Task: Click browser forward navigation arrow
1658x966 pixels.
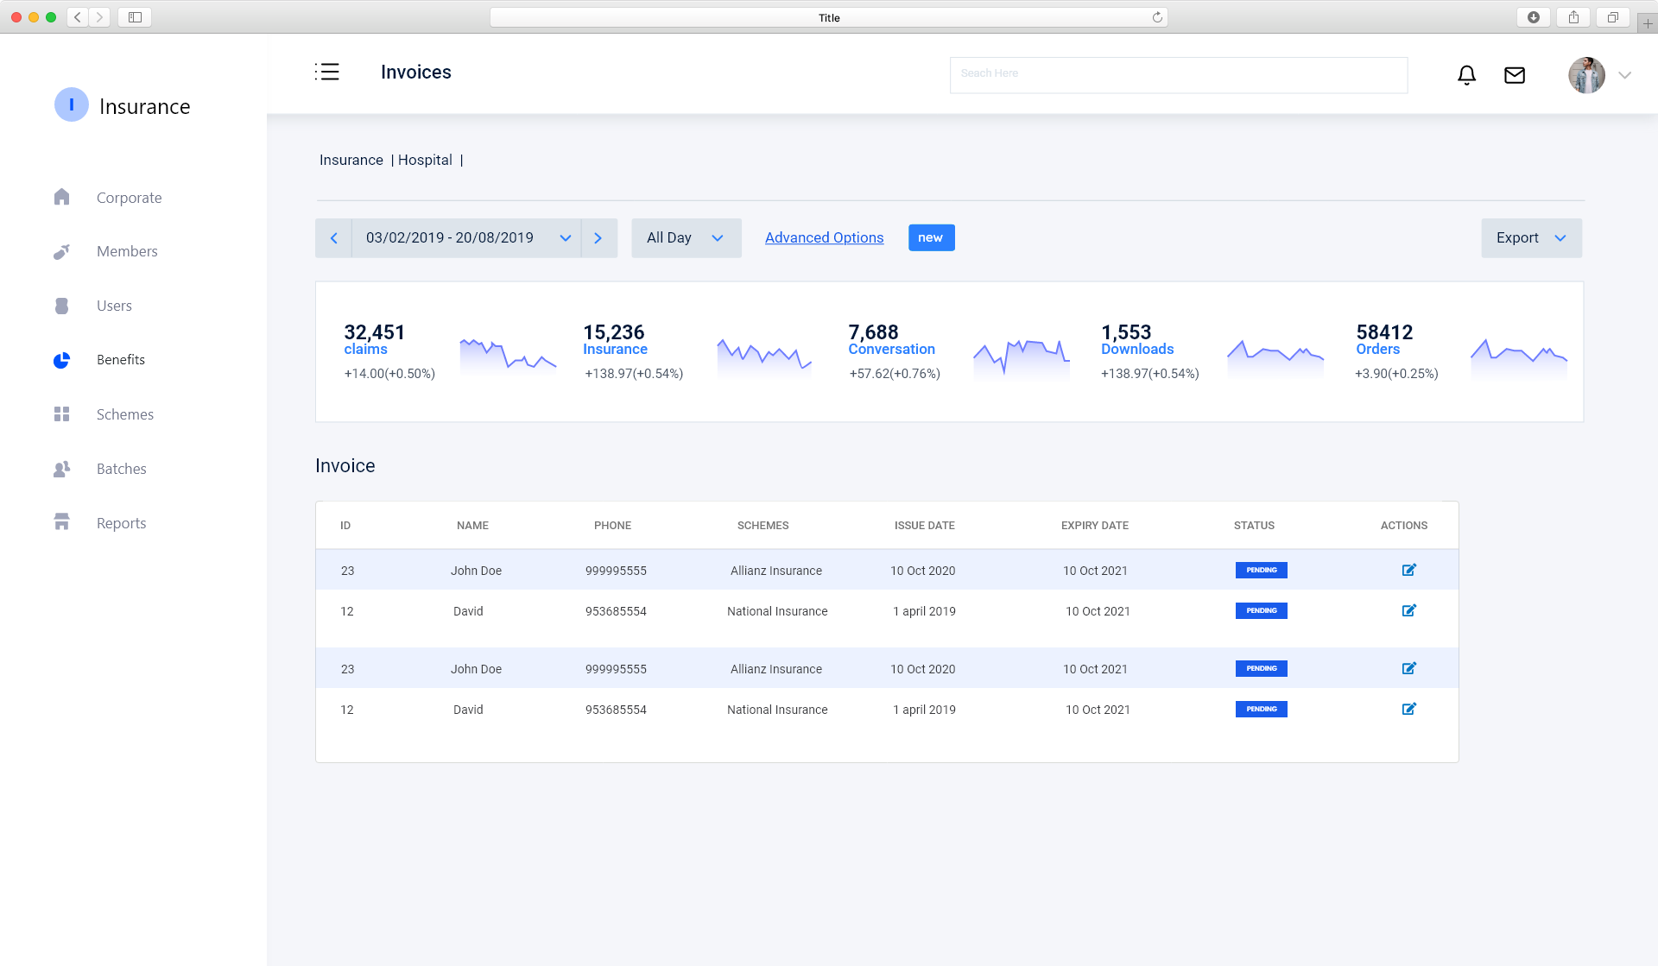Action: (99, 17)
